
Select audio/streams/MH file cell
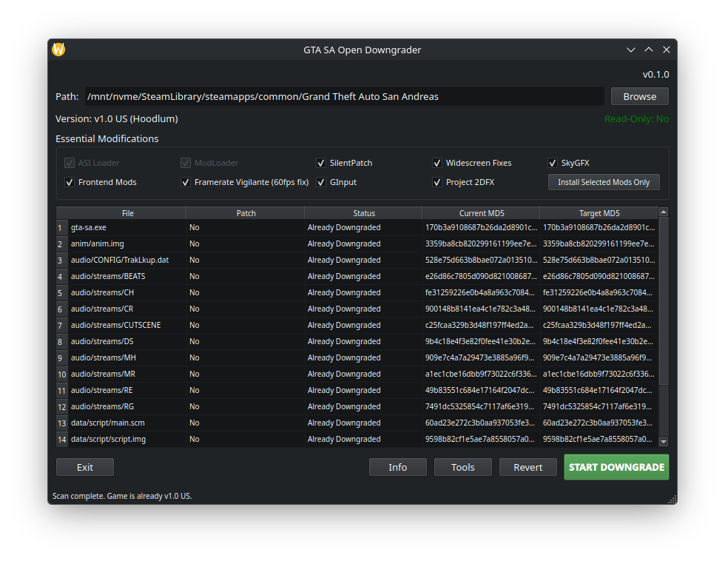(x=127, y=357)
